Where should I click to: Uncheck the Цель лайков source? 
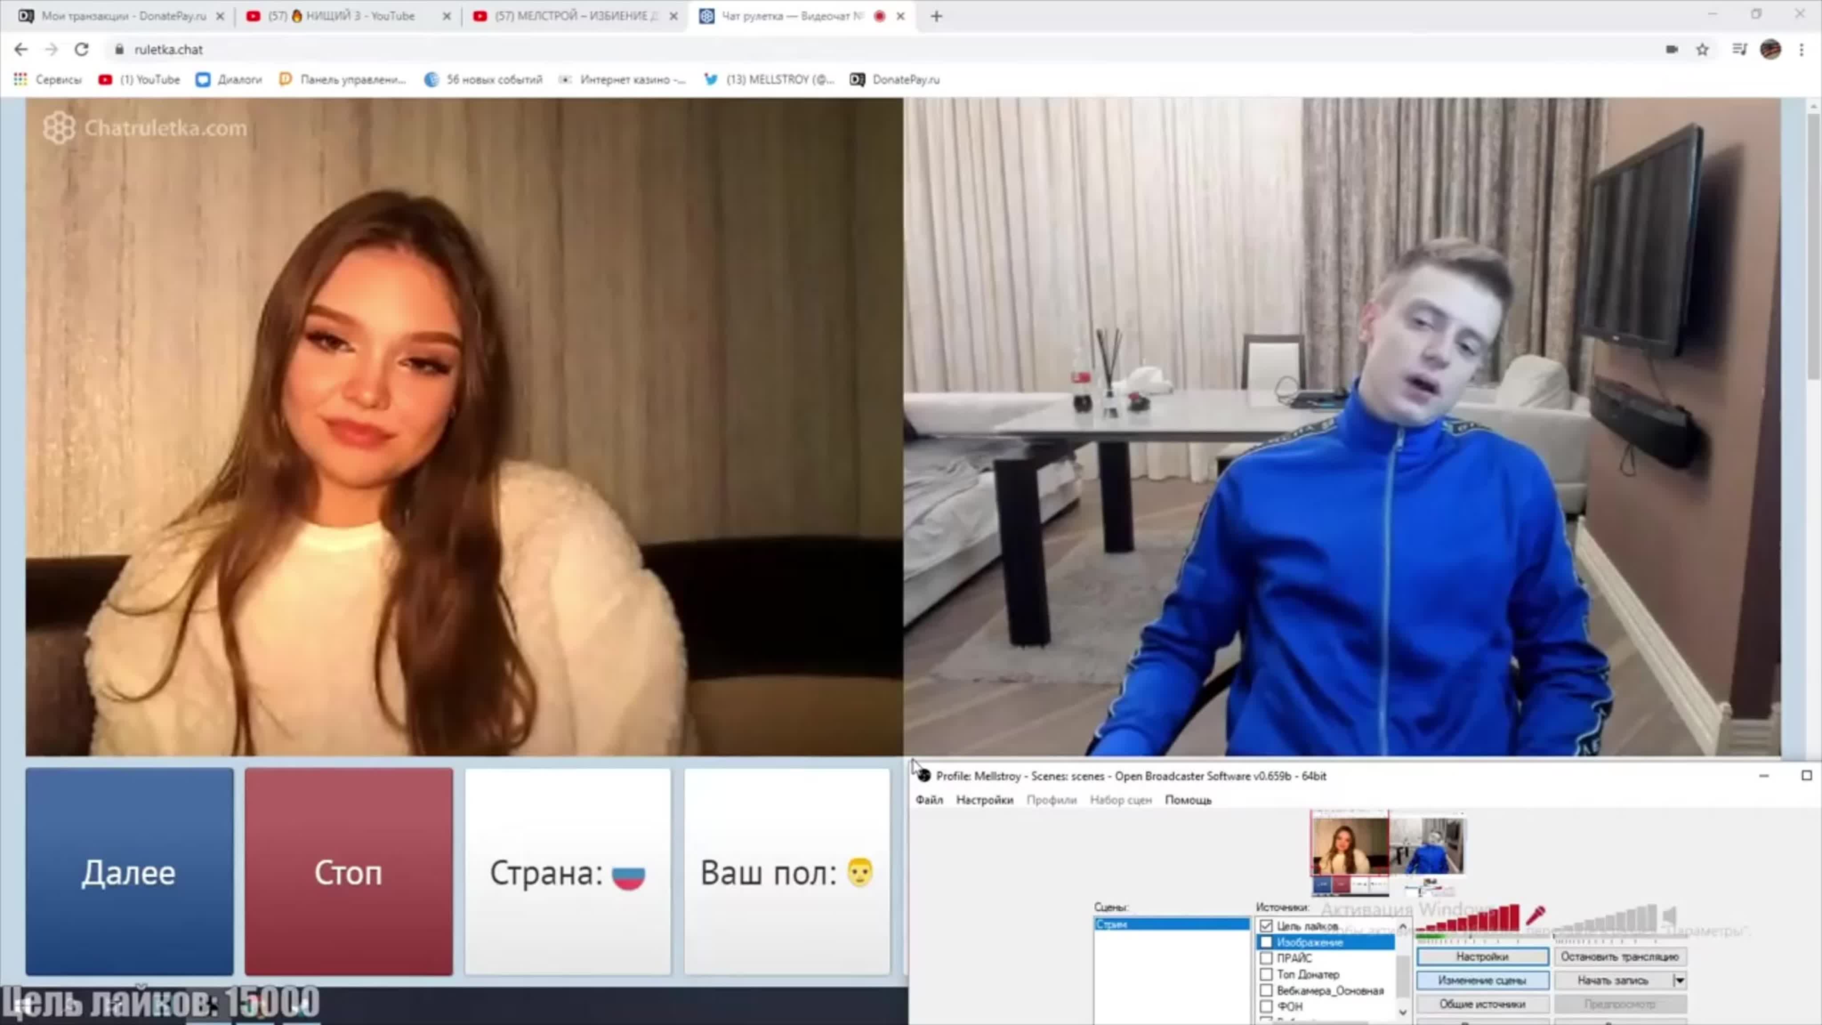click(x=1266, y=926)
